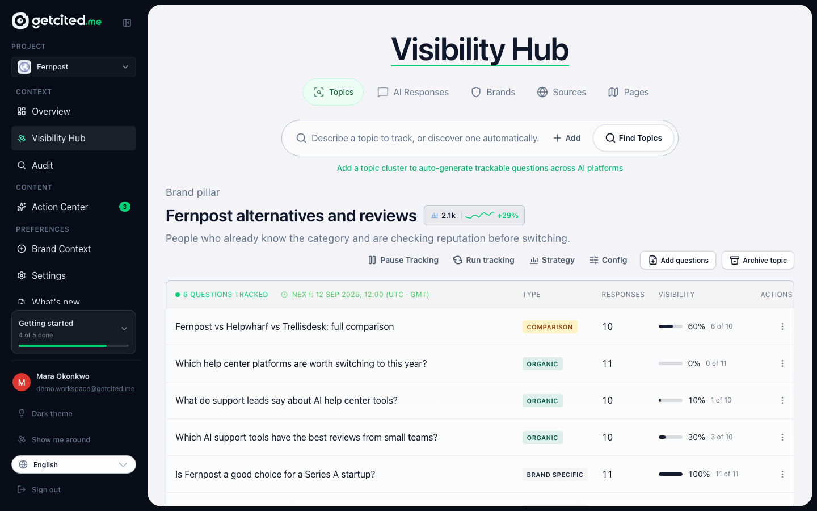Click BRAND SPECIFIC type tag

pyautogui.click(x=555, y=475)
